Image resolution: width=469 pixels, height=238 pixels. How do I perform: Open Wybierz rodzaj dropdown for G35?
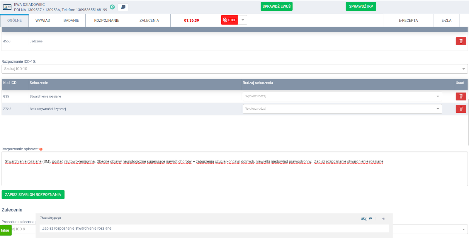[342, 96]
